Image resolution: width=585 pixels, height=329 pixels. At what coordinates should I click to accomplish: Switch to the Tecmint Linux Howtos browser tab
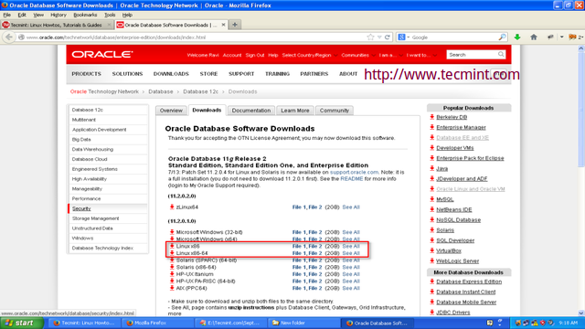coord(56,25)
